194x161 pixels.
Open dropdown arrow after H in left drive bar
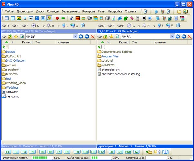click(59, 26)
